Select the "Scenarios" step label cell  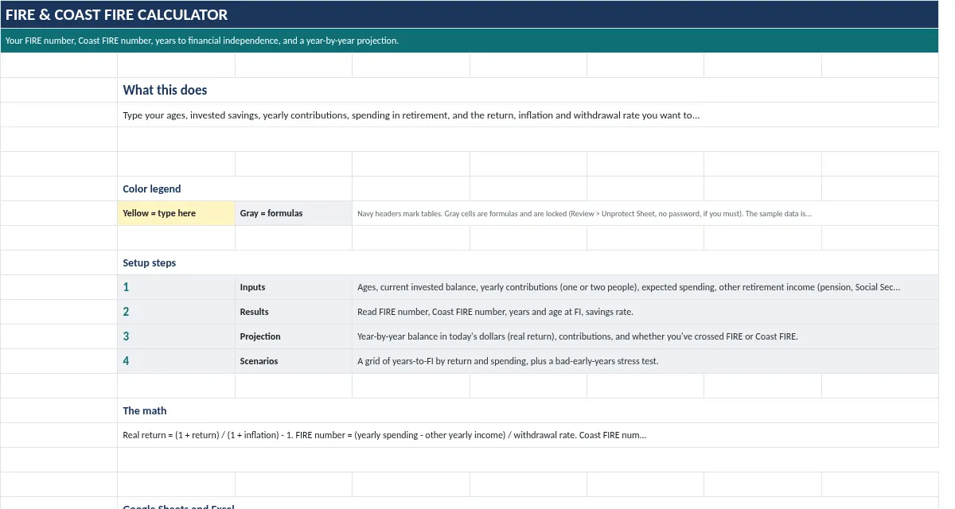[x=294, y=361]
